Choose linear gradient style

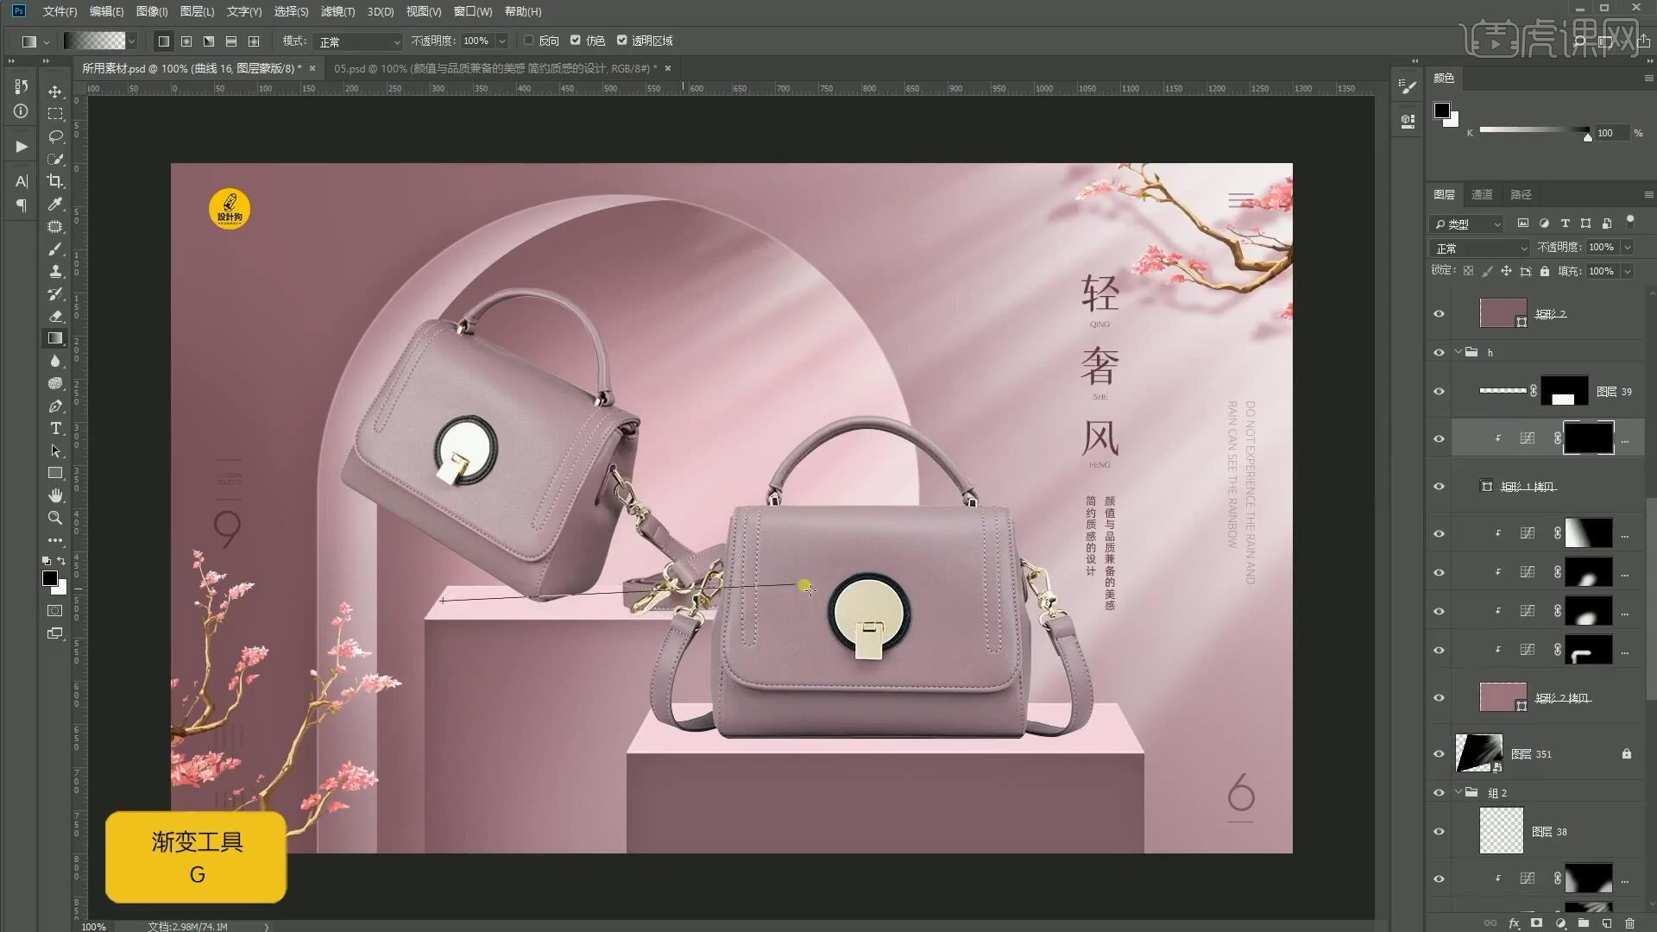click(x=163, y=41)
